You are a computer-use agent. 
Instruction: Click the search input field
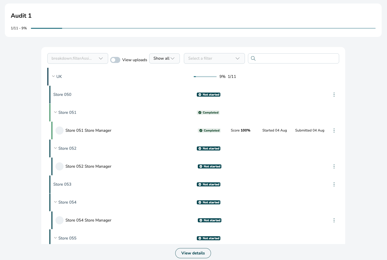click(294, 58)
